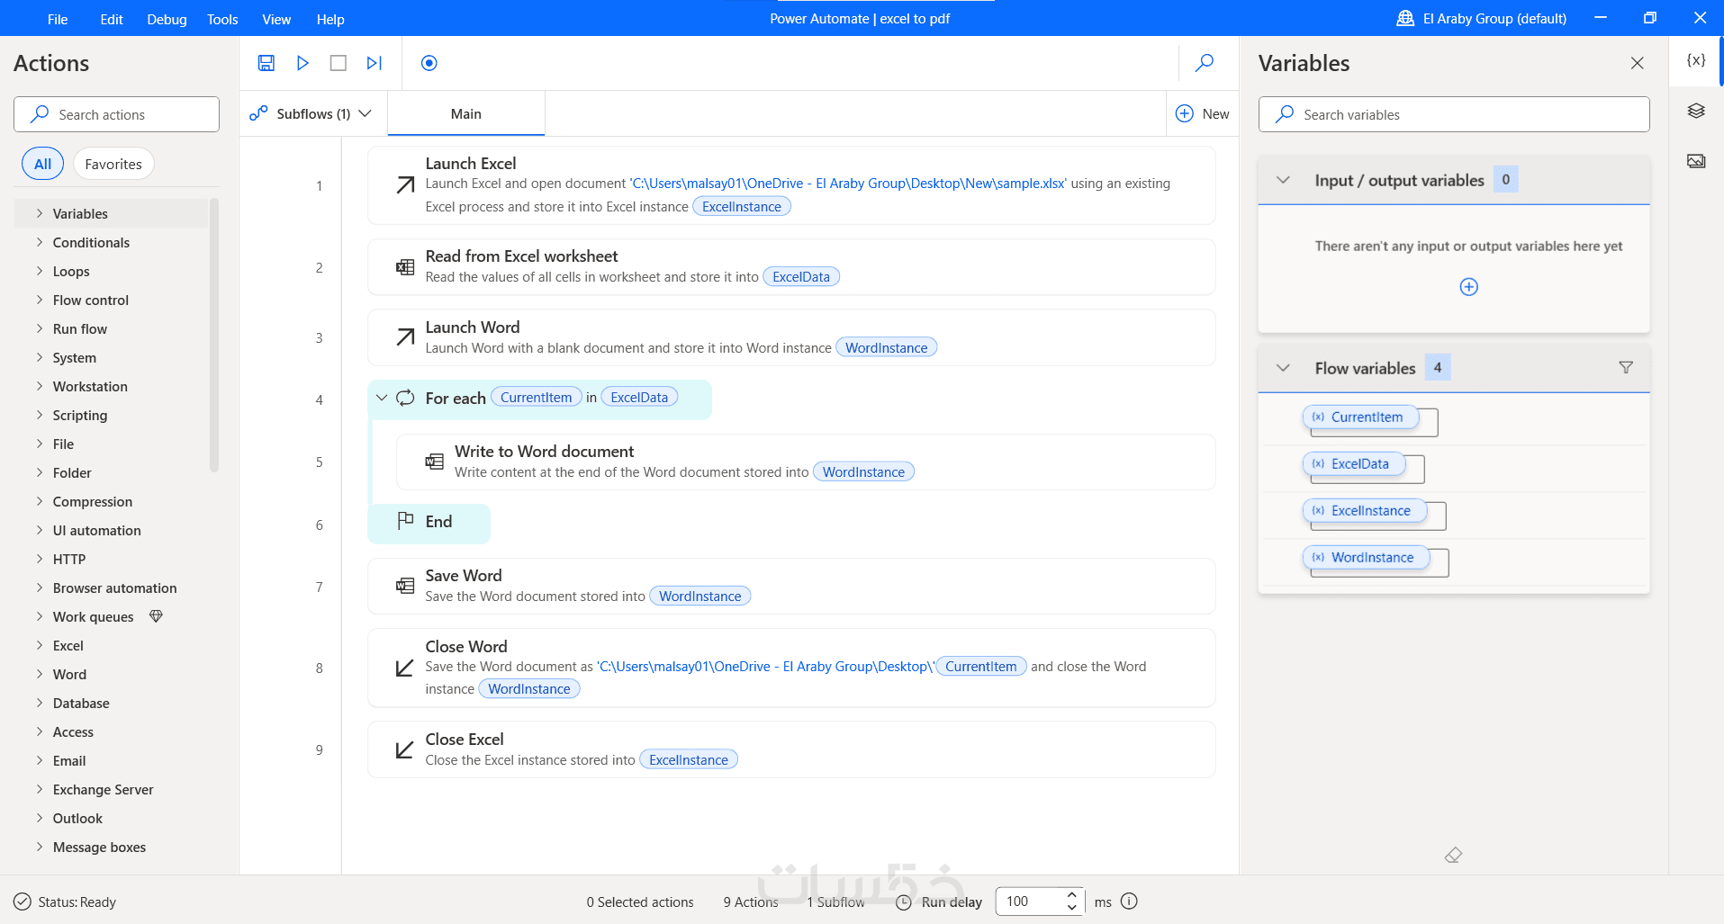1724x924 pixels.
Task: Open the Subflows dropdown
Action: (x=311, y=113)
